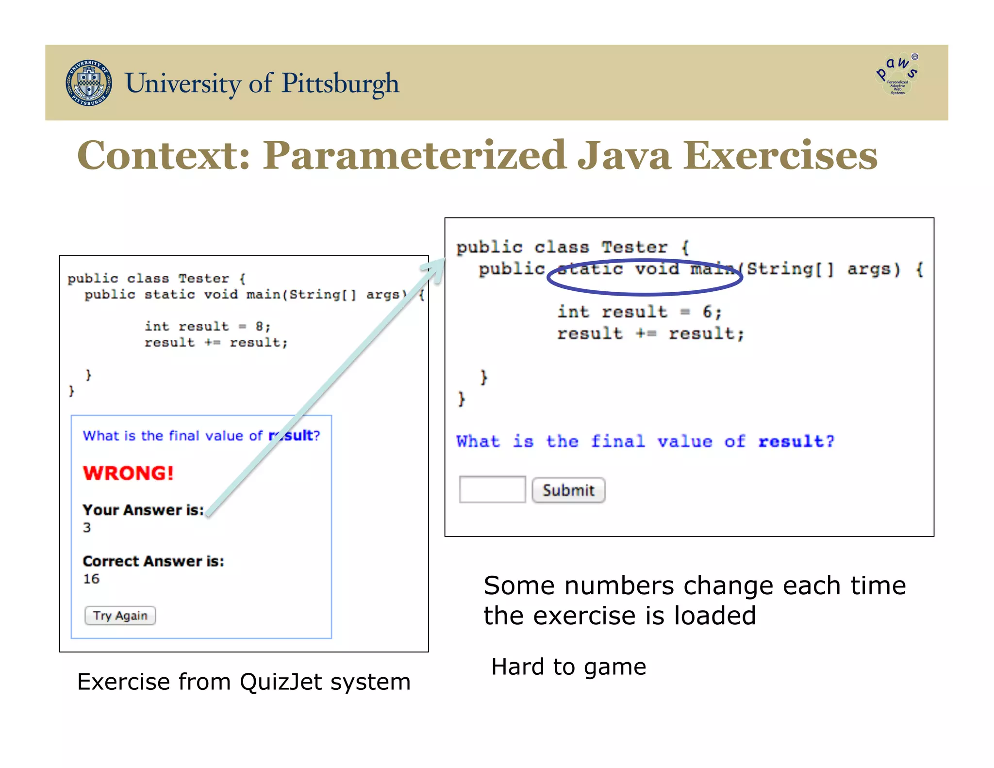Click 'public class Tester {' in right panel
This screenshot has width=994, height=768.
click(573, 248)
